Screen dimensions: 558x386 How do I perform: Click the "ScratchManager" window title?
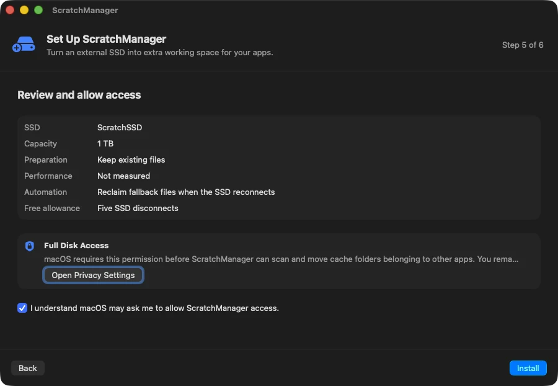(x=85, y=11)
